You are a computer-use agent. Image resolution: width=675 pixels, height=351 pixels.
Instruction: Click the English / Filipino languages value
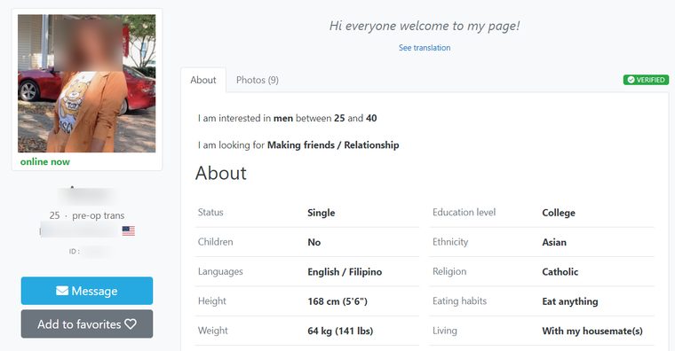point(345,272)
